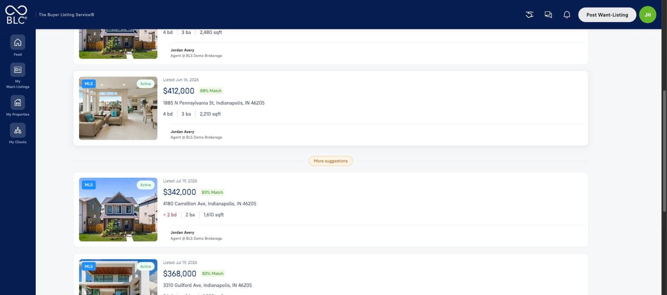This screenshot has width=667, height=295.
Task: Select the $368,000 price
Action: click(180, 274)
